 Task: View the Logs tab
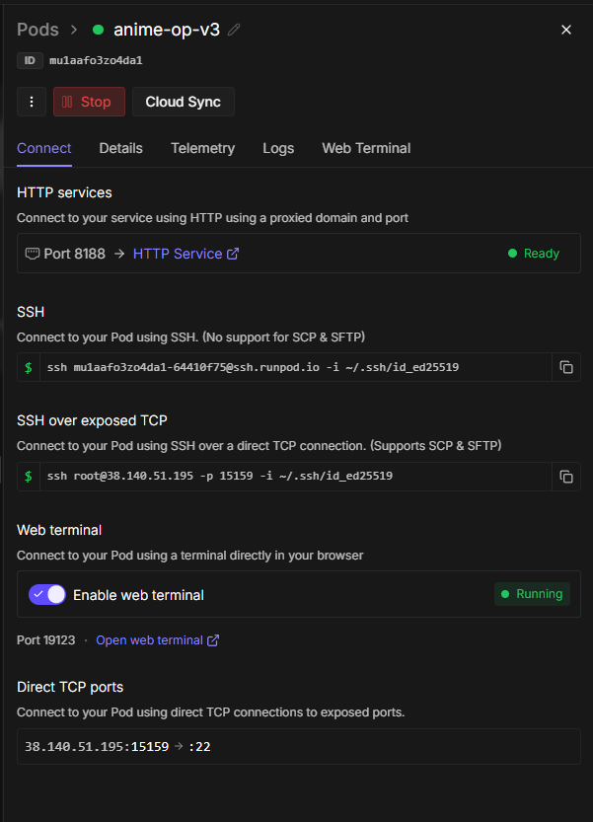pyautogui.click(x=278, y=148)
